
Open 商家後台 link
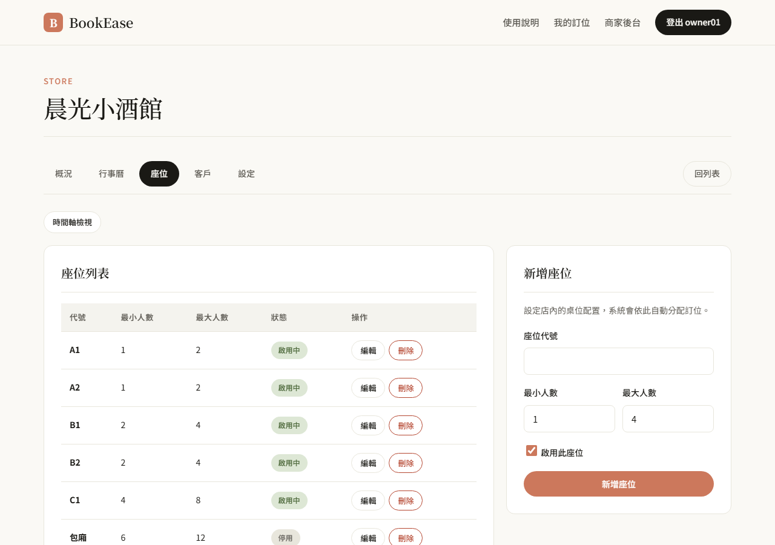click(x=622, y=22)
